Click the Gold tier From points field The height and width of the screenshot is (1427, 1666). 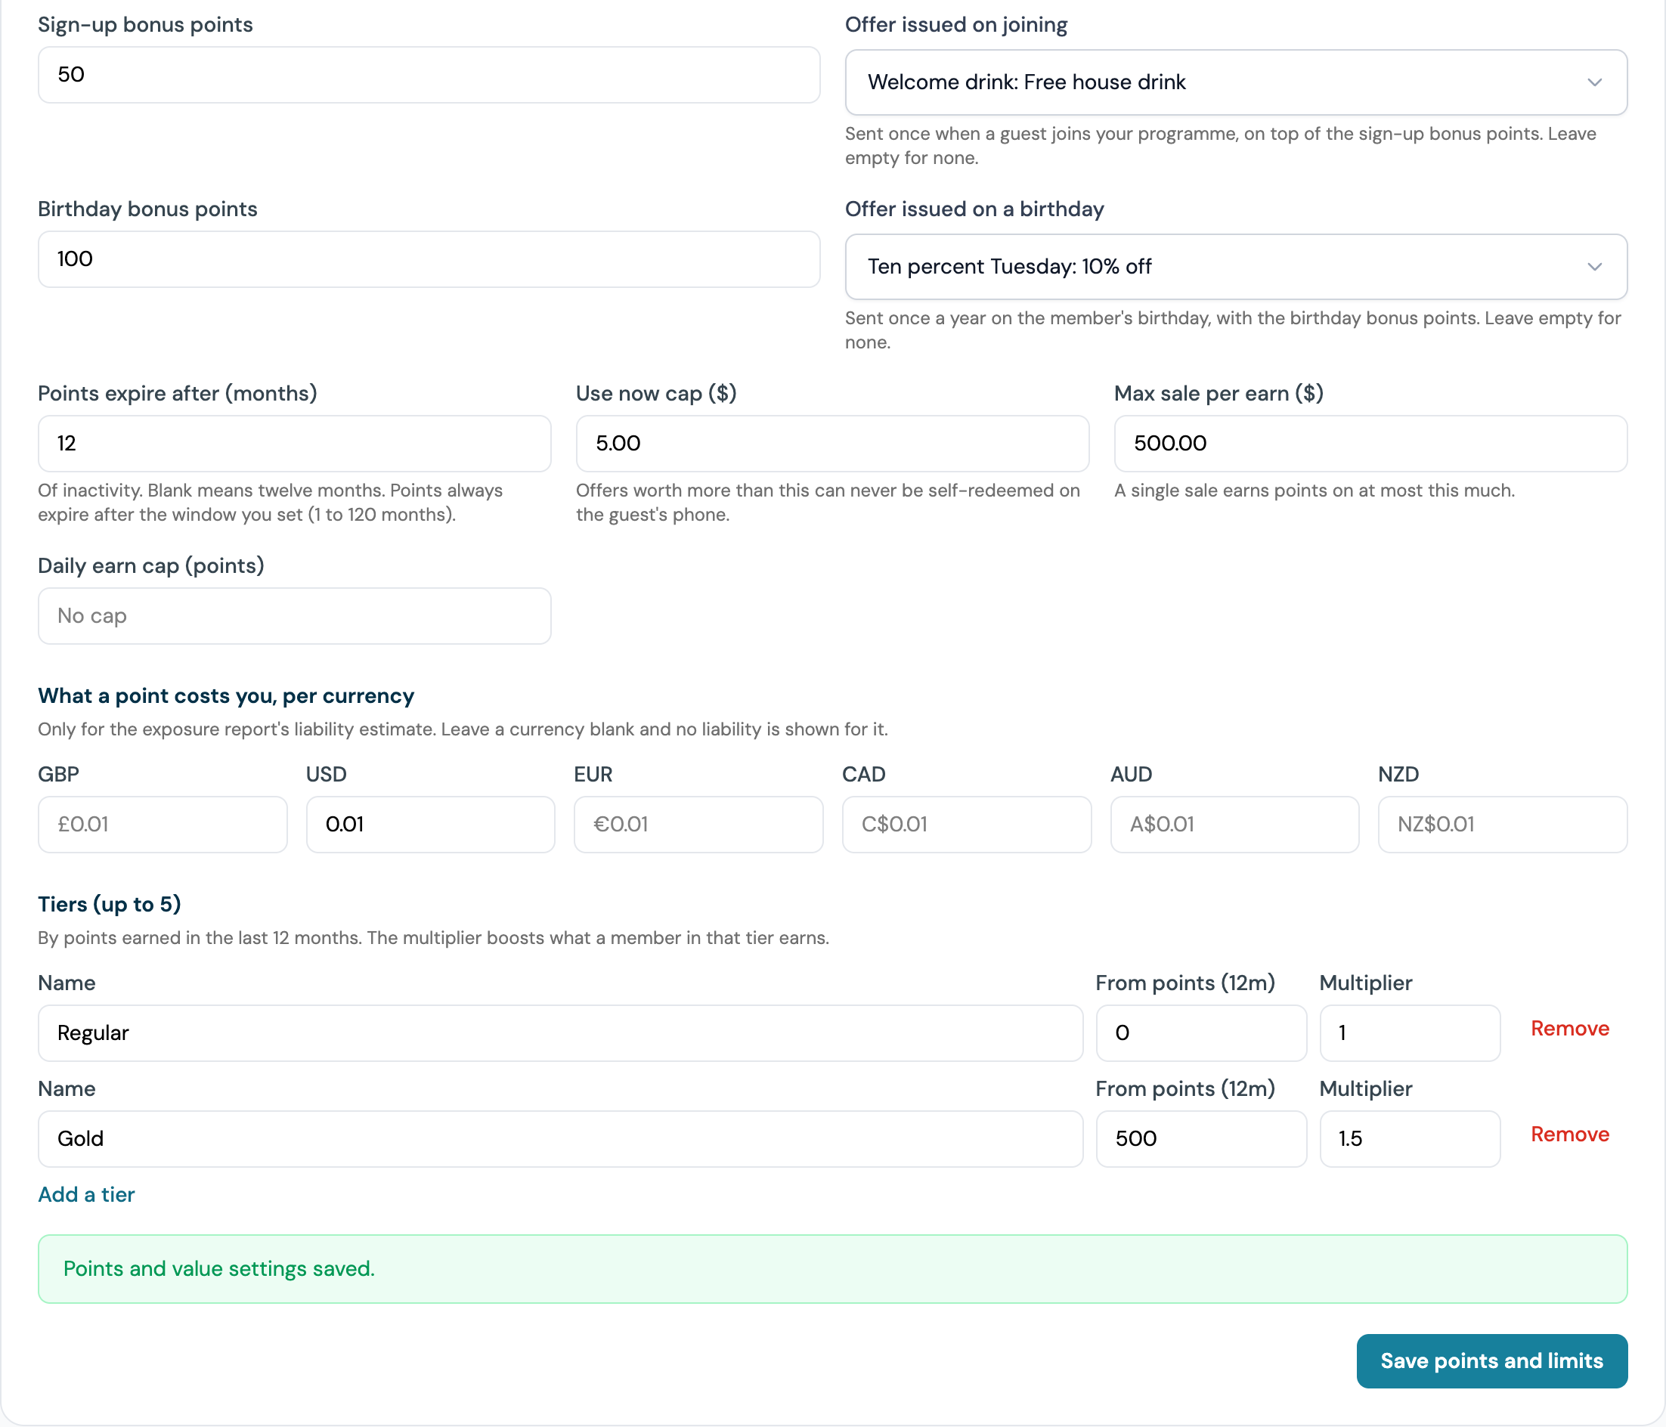point(1201,1138)
